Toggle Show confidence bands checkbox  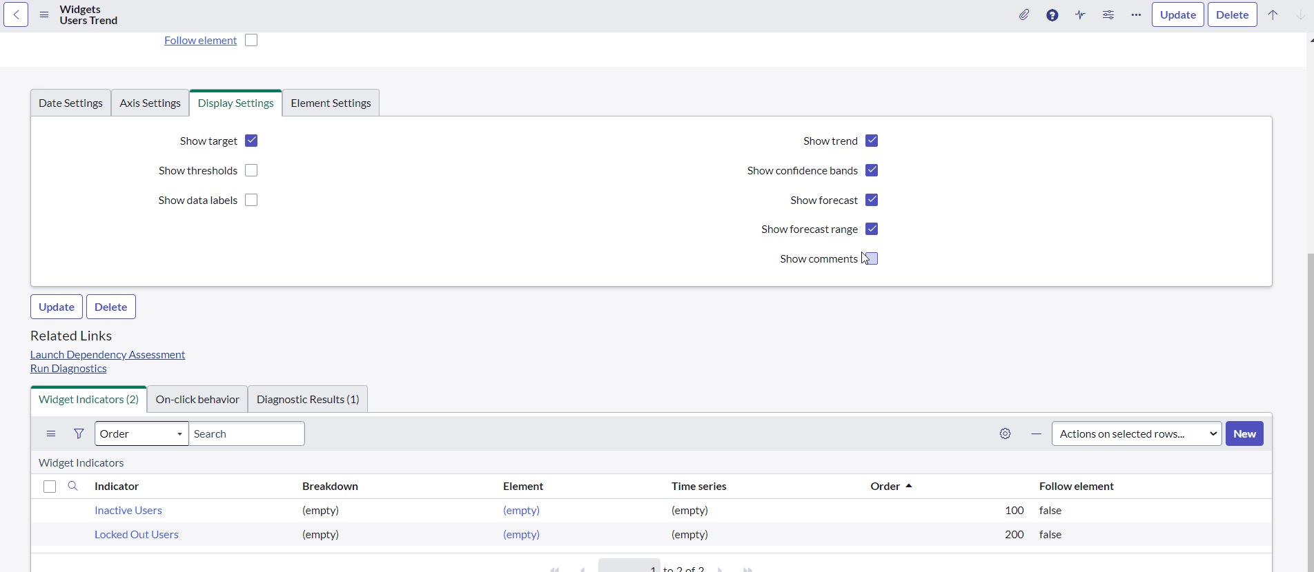pyautogui.click(x=872, y=170)
